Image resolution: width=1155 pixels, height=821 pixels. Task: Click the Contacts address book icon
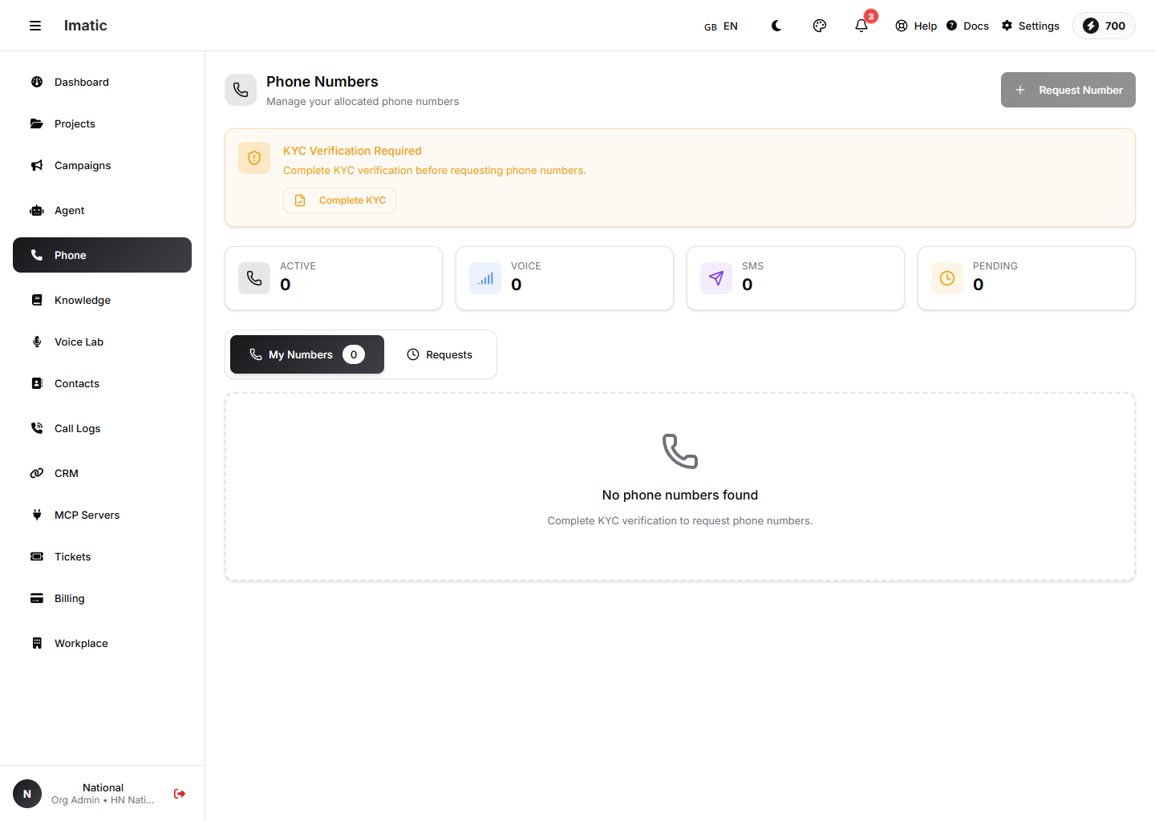(x=37, y=383)
